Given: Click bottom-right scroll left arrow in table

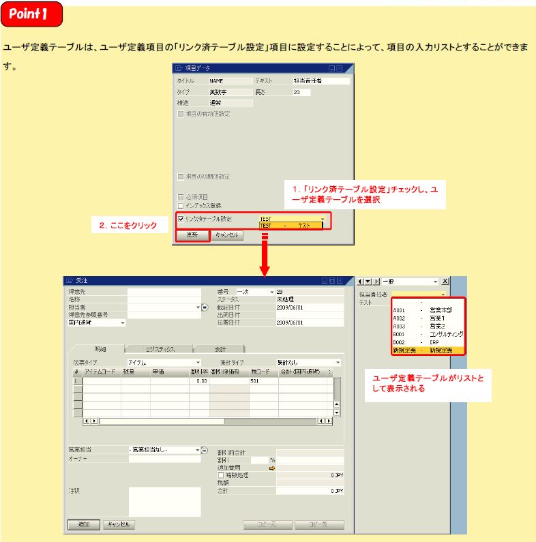Looking at the screenshot, I should coord(321,421).
